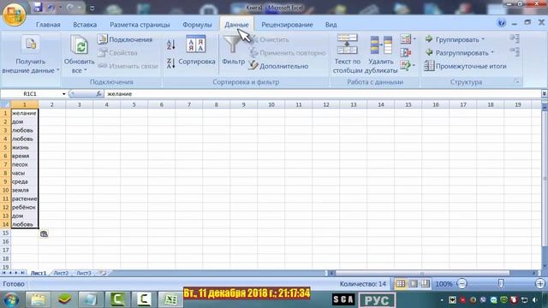The image size is (548, 308).
Task: Toggle the Фильтр funnel button
Action: (233, 50)
